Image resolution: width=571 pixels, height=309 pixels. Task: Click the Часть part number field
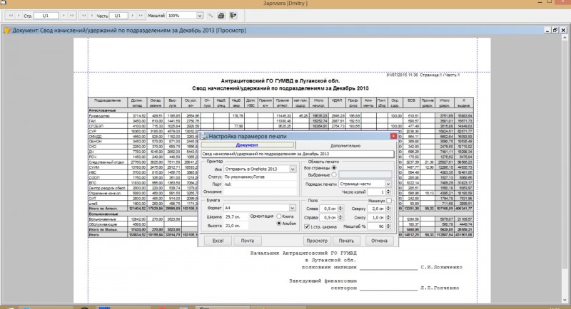click(x=118, y=16)
